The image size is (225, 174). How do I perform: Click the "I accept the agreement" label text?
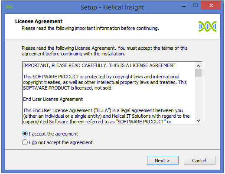53,134
